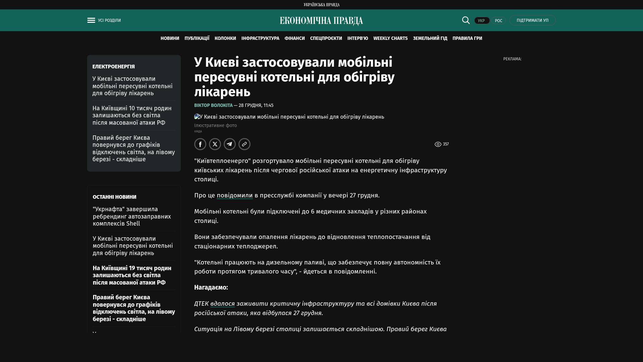Open the Новини menu section
643x362 pixels.
tap(170, 38)
